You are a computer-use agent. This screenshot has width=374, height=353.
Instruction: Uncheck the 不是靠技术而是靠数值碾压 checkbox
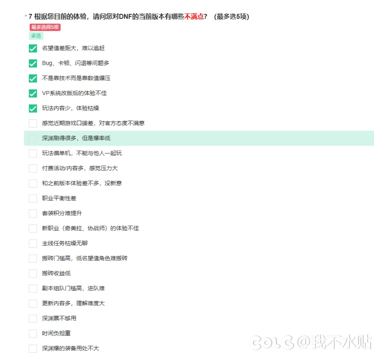coord(33,78)
